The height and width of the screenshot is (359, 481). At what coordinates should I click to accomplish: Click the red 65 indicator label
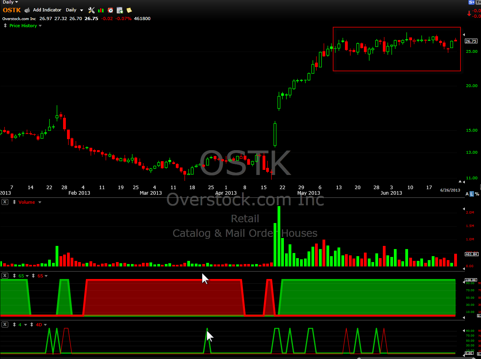(x=40, y=276)
